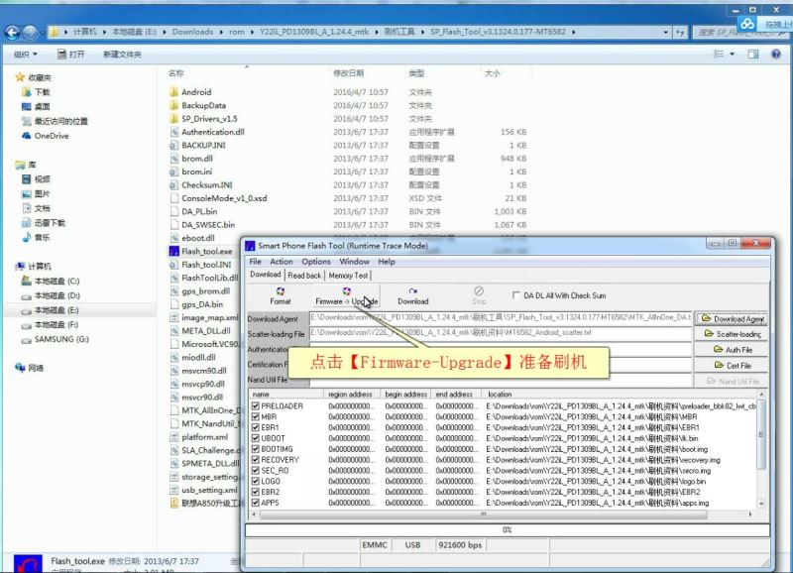Open the 组织 dropdown menu
The image size is (793, 573).
26,55
